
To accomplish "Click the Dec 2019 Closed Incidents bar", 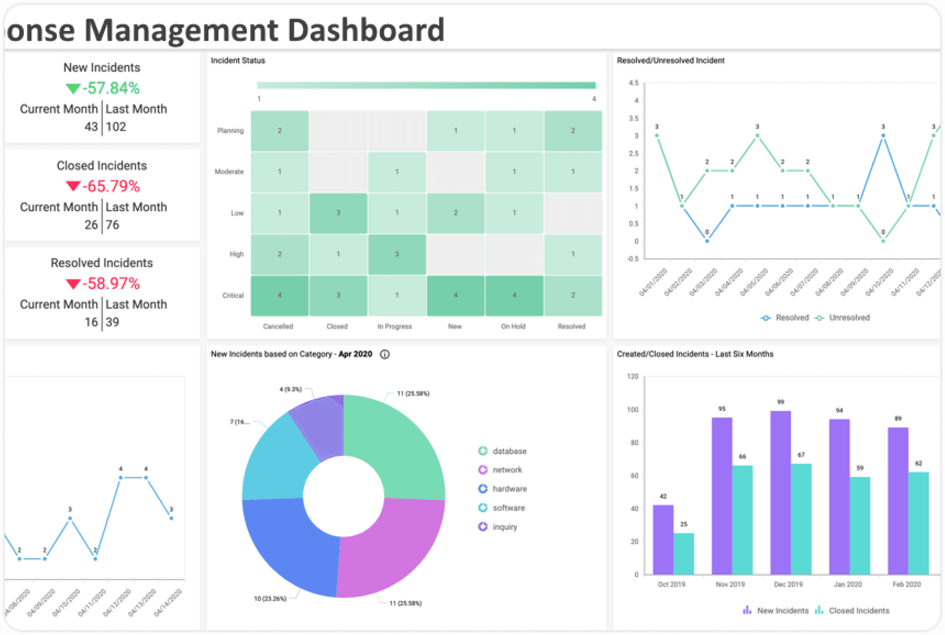I will coord(801,519).
